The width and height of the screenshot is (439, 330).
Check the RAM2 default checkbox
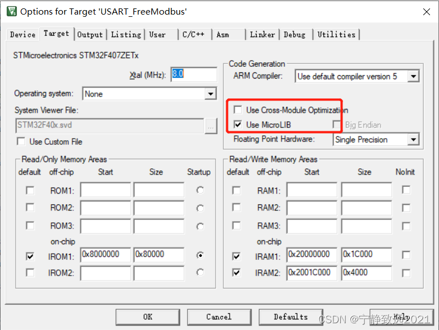236,208
